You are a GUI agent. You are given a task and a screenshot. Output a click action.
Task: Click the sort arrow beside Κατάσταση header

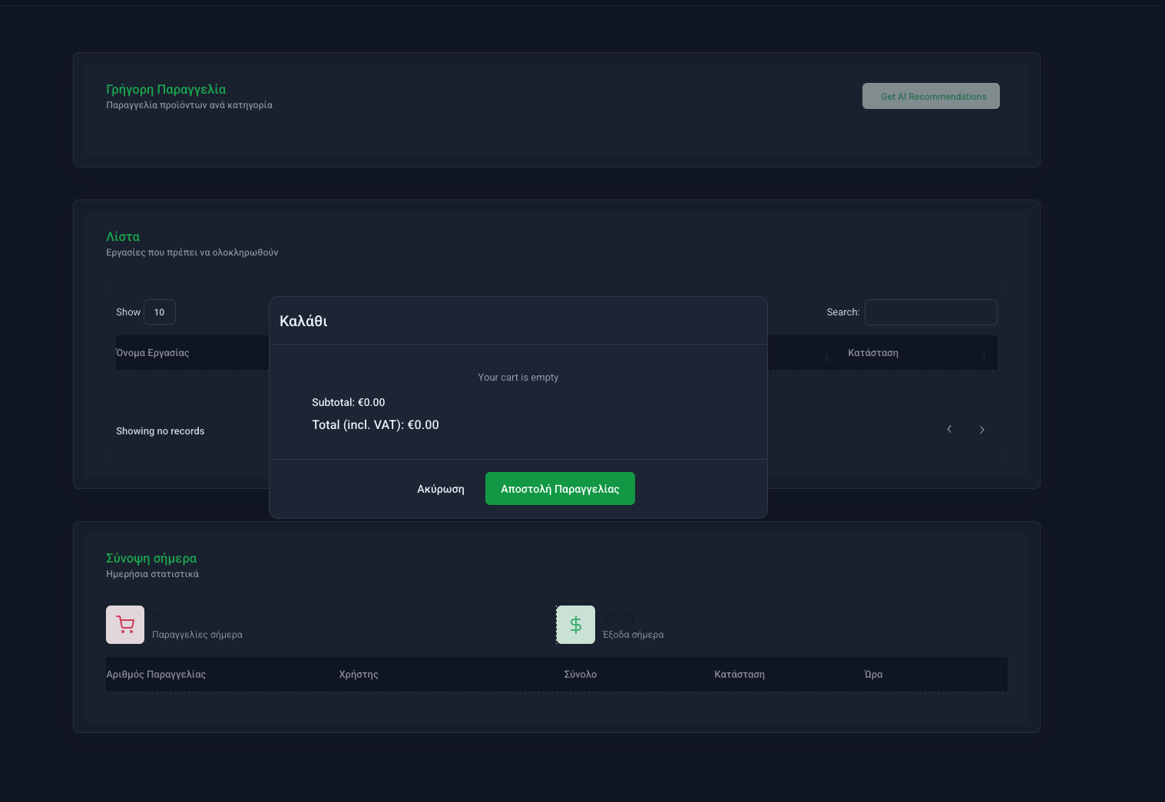(984, 357)
